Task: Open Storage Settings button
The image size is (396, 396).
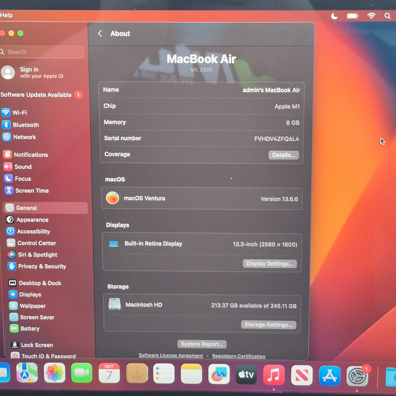Action: 268,325
